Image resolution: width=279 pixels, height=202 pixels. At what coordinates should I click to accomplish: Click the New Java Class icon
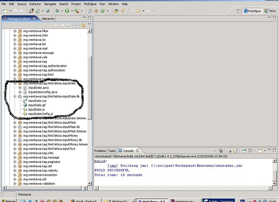pyautogui.click(x=103, y=11)
